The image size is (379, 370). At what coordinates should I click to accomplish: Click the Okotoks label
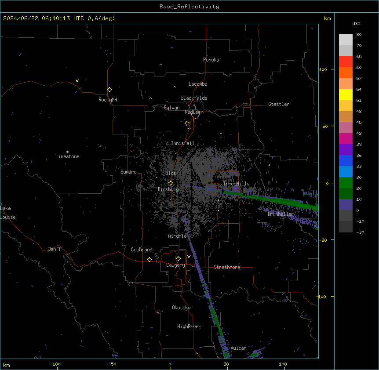click(x=181, y=308)
